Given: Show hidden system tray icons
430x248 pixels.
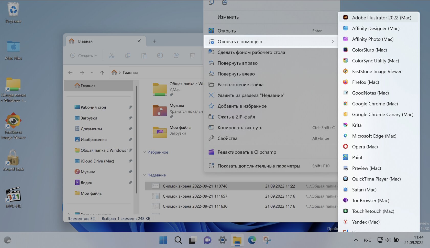Looking at the screenshot, I should tap(356, 240).
